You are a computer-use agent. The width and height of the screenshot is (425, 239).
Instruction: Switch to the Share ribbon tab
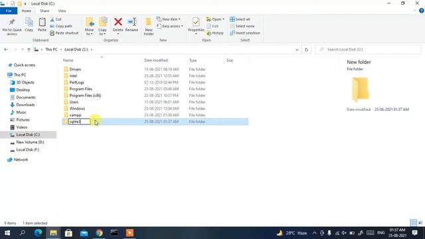point(44,11)
